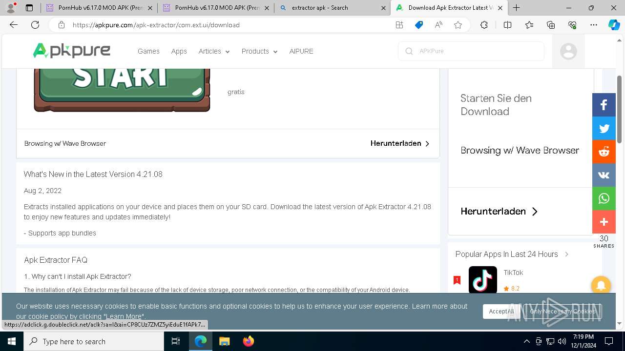Expand the Products dropdown

pos(259,51)
